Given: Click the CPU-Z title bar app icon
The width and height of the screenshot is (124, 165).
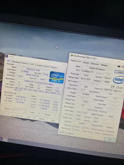Looking at the screenshot, I should pos(7,56).
